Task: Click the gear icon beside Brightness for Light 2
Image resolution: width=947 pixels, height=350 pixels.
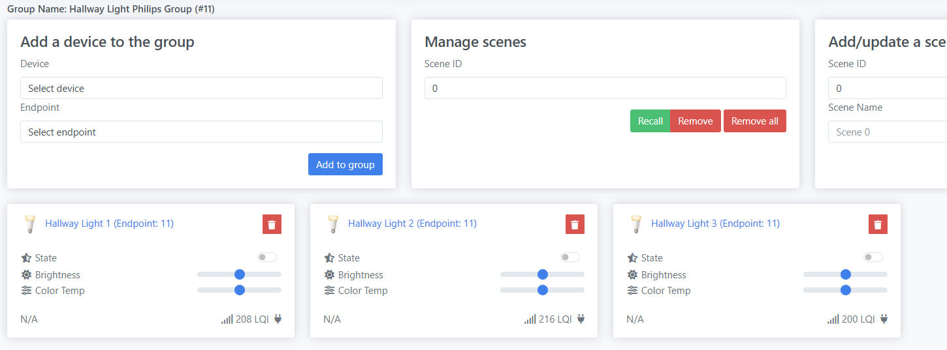Action: point(329,275)
